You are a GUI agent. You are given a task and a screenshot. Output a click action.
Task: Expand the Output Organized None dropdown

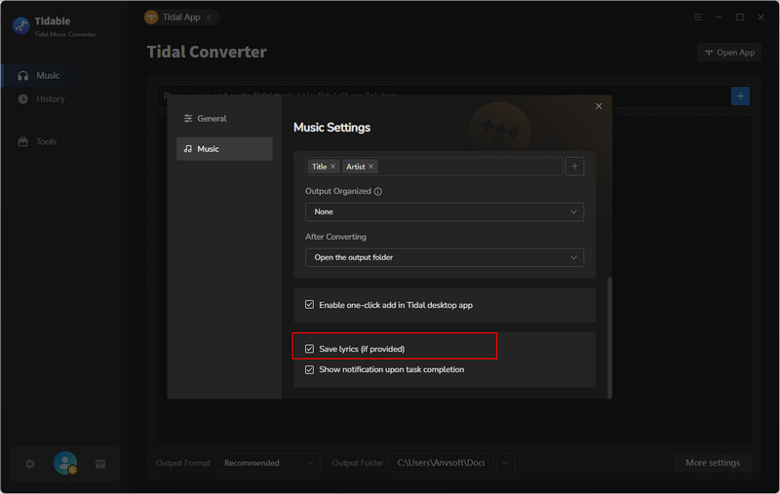pyautogui.click(x=445, y=211)
